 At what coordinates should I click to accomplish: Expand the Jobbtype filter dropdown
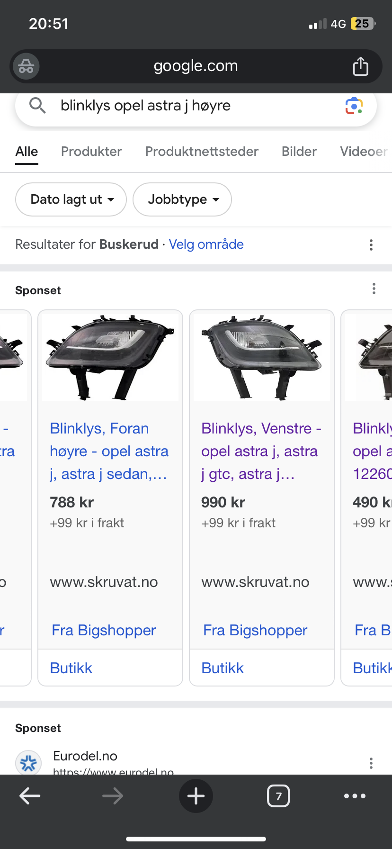182,199
